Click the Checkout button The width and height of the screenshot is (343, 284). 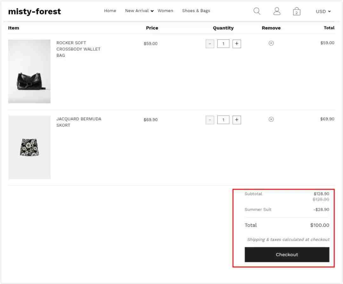287,254
